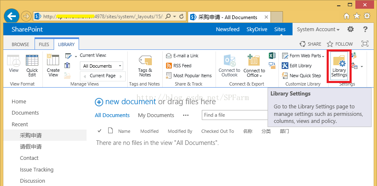Image resolution: width=377 pixels, height=186 pixels.
Task: Refresh the page in the address bar
Action: tap(181, 16)
